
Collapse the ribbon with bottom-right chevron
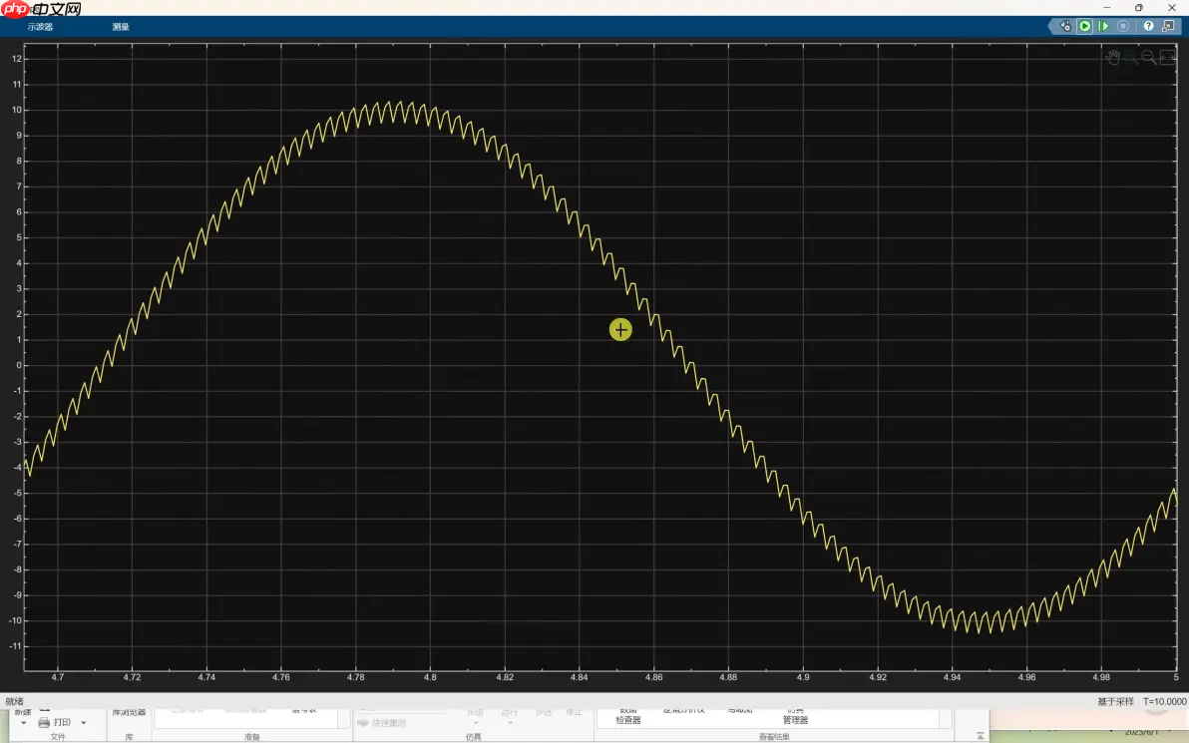pos(980,736)
